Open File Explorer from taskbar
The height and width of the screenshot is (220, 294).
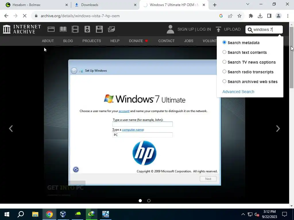(x=35, y=214)
